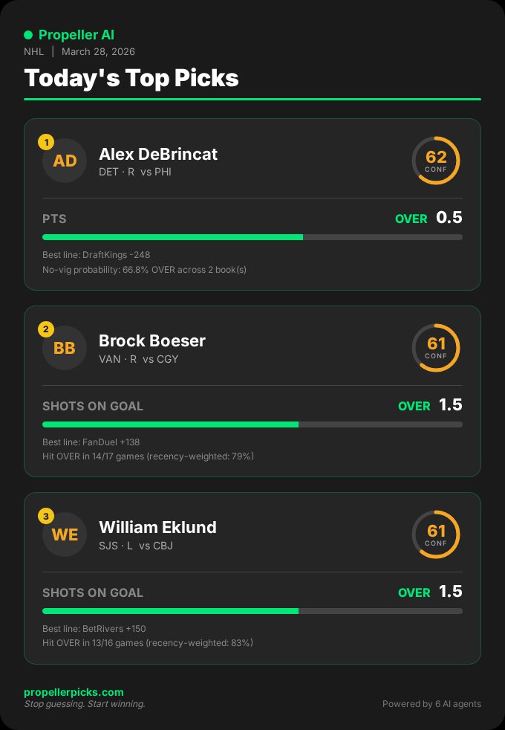Click the rank 3 badge

[46, 515]
